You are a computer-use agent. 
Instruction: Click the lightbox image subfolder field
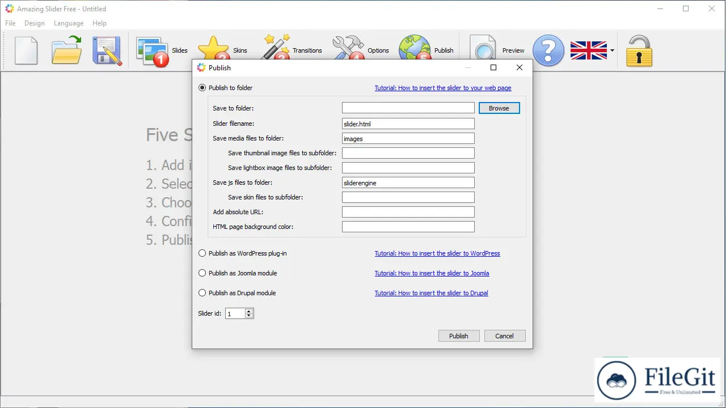(x=408, y=168)
